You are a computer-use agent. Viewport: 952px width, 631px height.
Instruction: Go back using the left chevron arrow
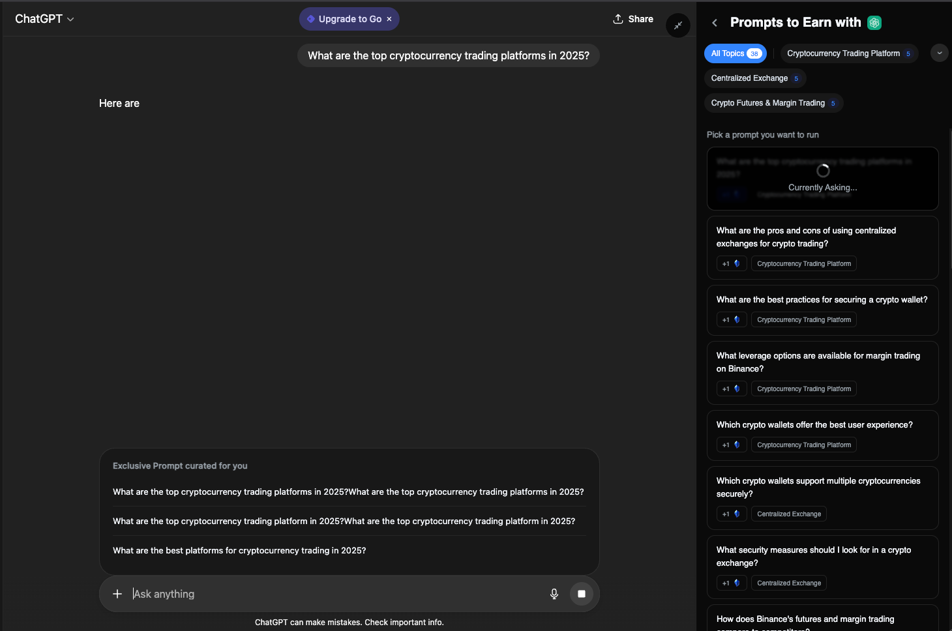click(715, 23)
